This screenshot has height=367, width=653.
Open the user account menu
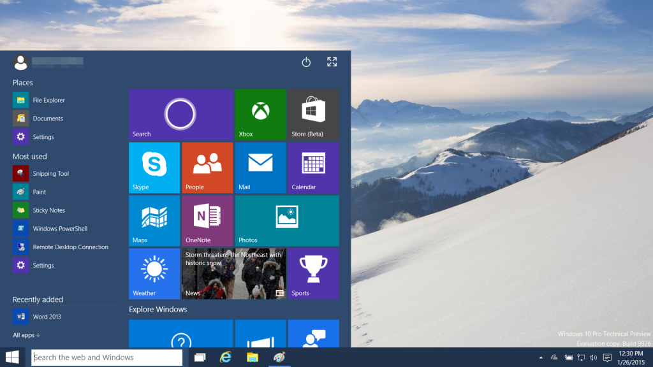point(21,62)
